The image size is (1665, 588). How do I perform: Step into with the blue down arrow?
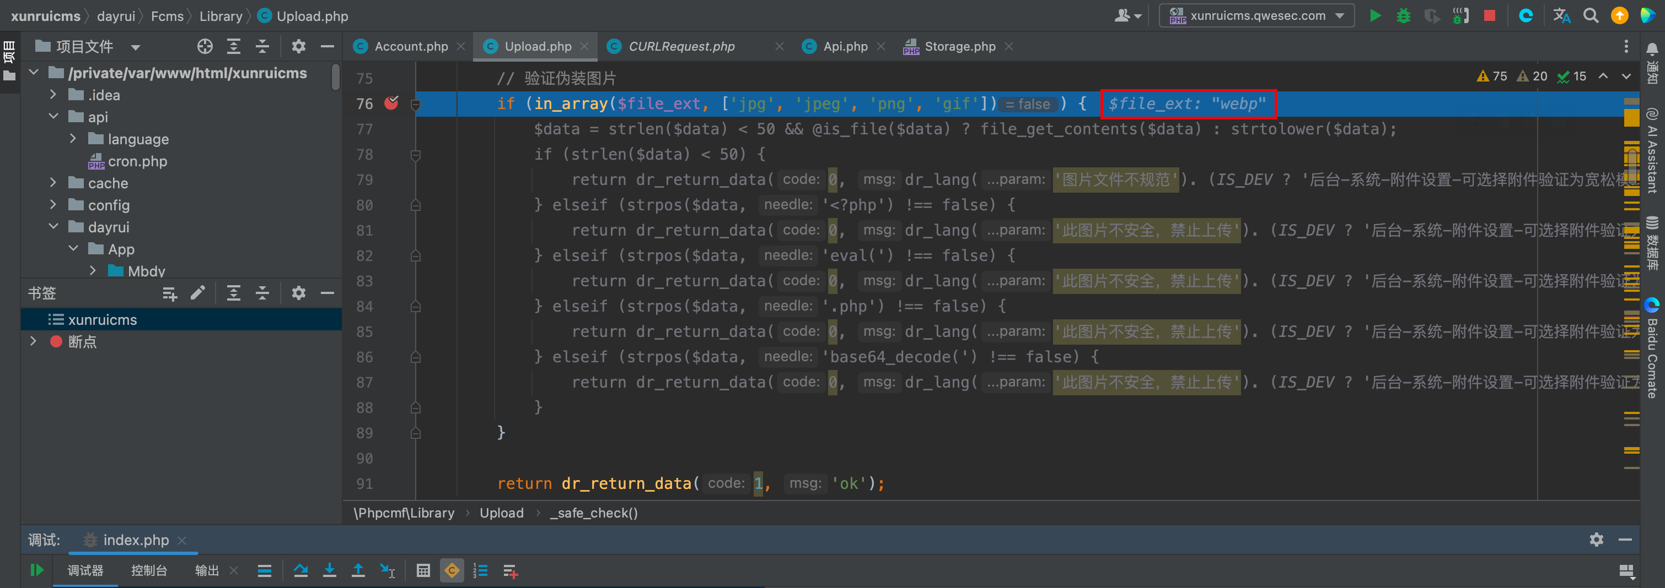[x=330, y=570]
